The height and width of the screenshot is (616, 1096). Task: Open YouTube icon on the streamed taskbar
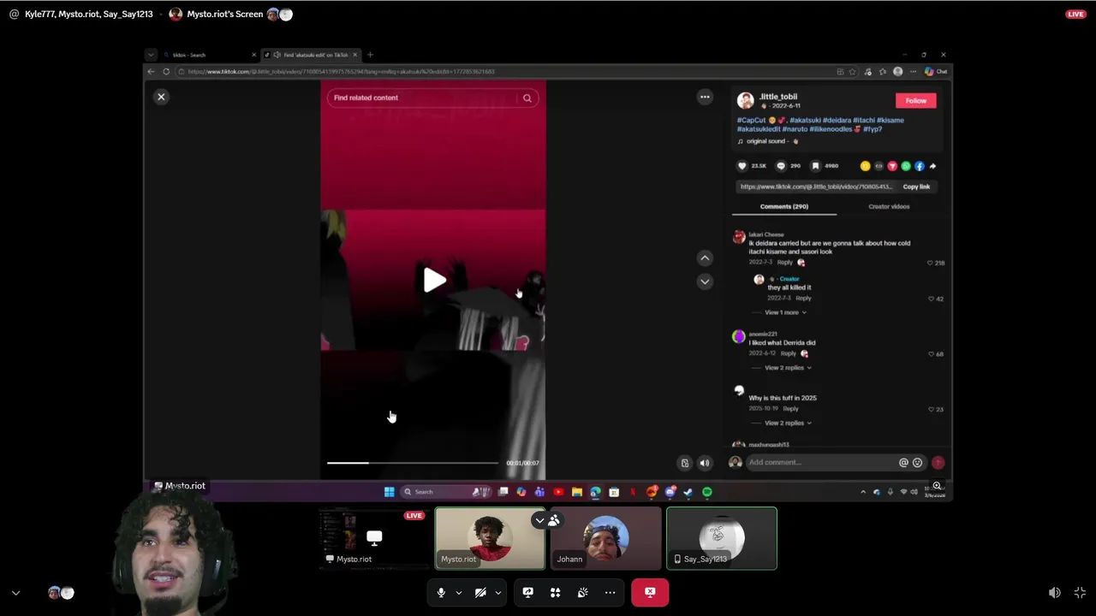click(558, 492)
